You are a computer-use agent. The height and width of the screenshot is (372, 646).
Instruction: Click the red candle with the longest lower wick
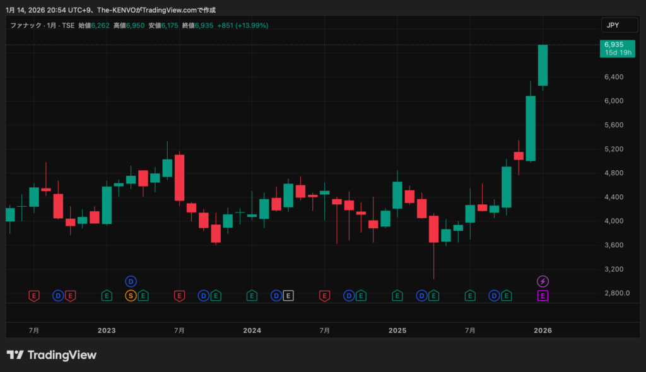433,229
